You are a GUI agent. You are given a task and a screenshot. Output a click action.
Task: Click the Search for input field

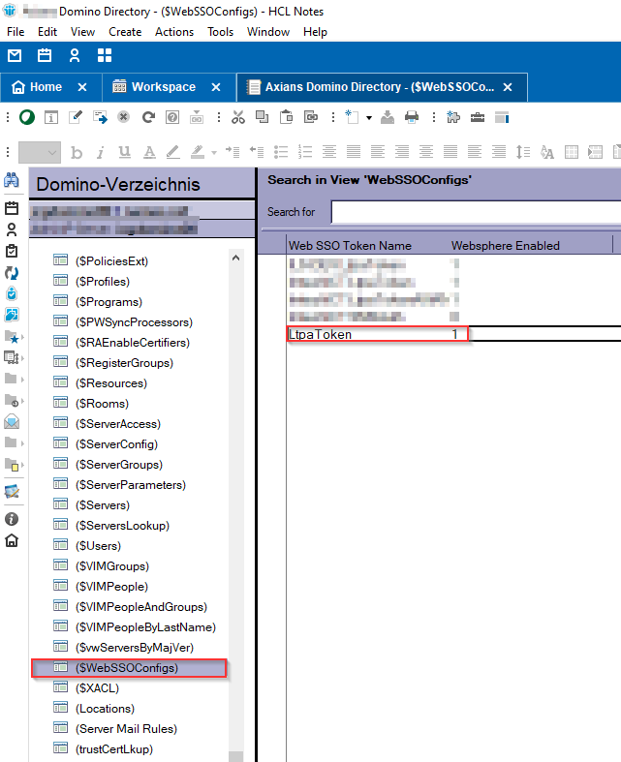point(475,212)
